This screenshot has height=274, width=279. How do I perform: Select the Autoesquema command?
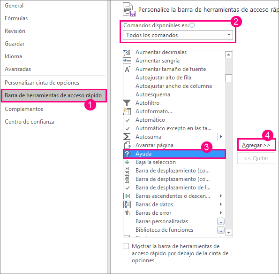(153, 94)
